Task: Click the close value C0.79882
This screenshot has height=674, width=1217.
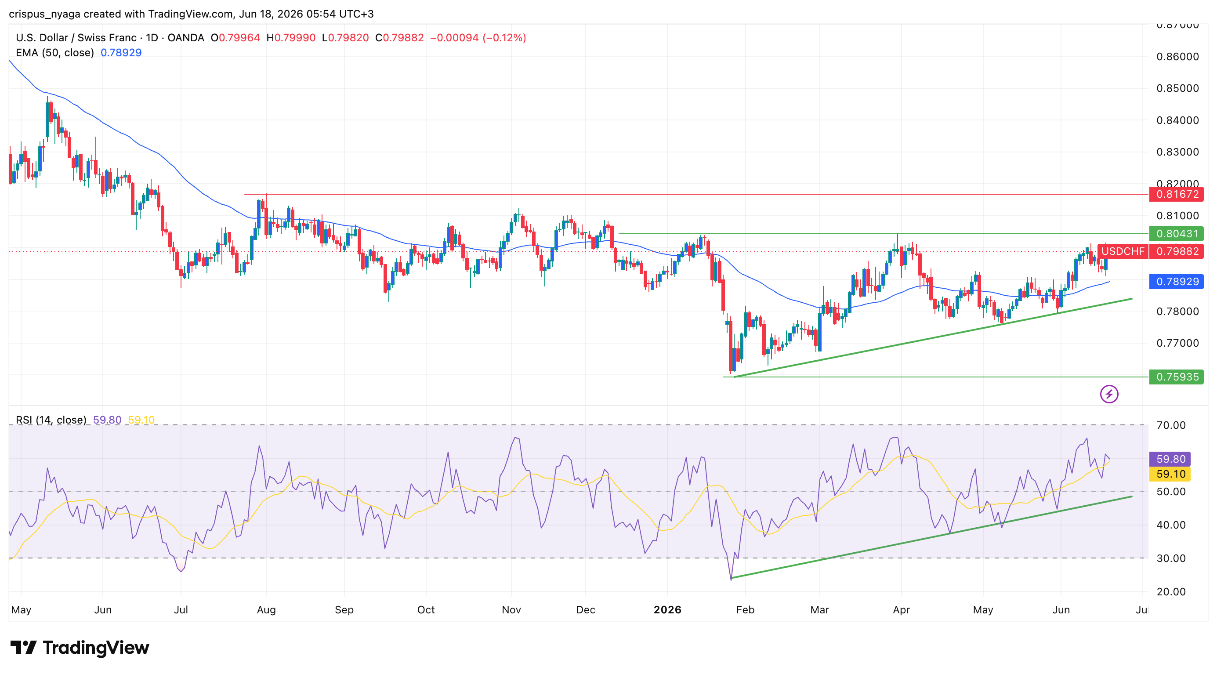Action: [x=400, y=38]
